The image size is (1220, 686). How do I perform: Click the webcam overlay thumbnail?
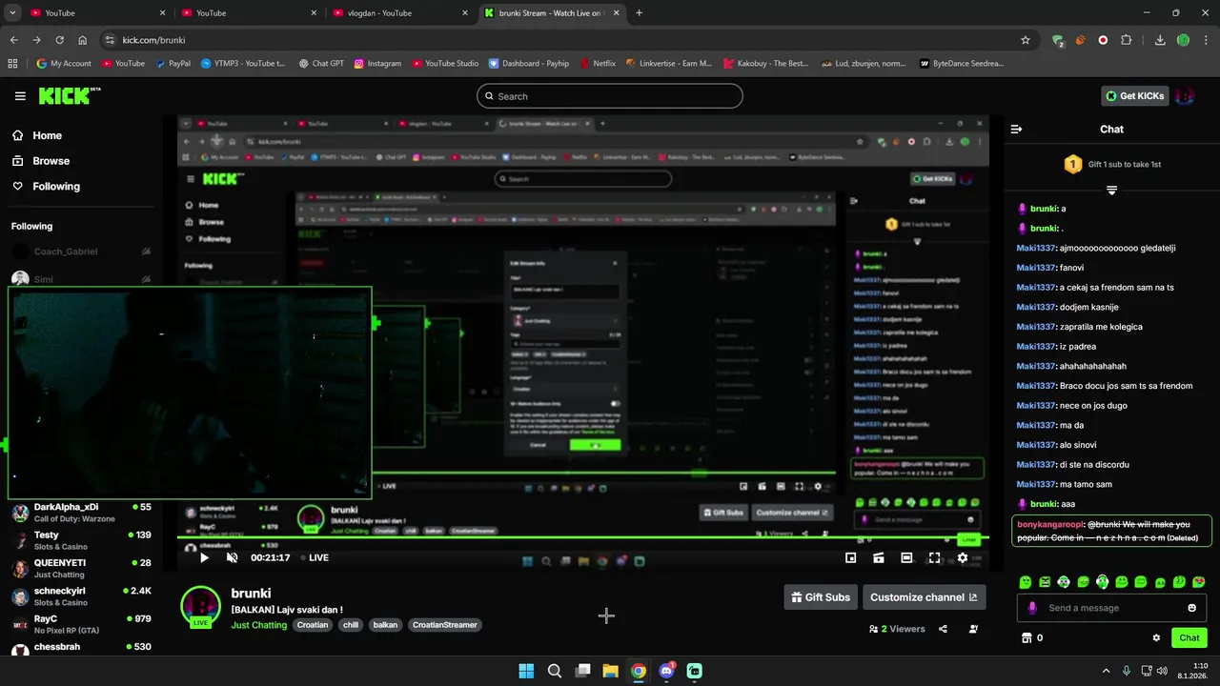tap(190, 393)
